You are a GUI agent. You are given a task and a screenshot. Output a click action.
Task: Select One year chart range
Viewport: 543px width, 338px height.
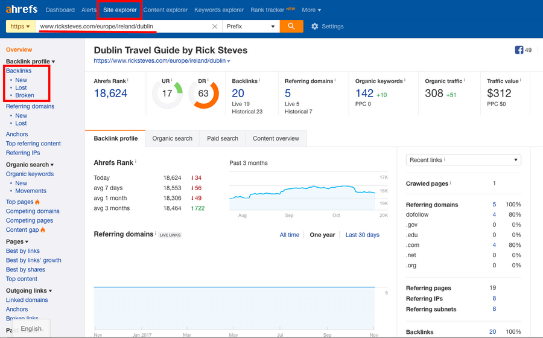coord(322,235)
